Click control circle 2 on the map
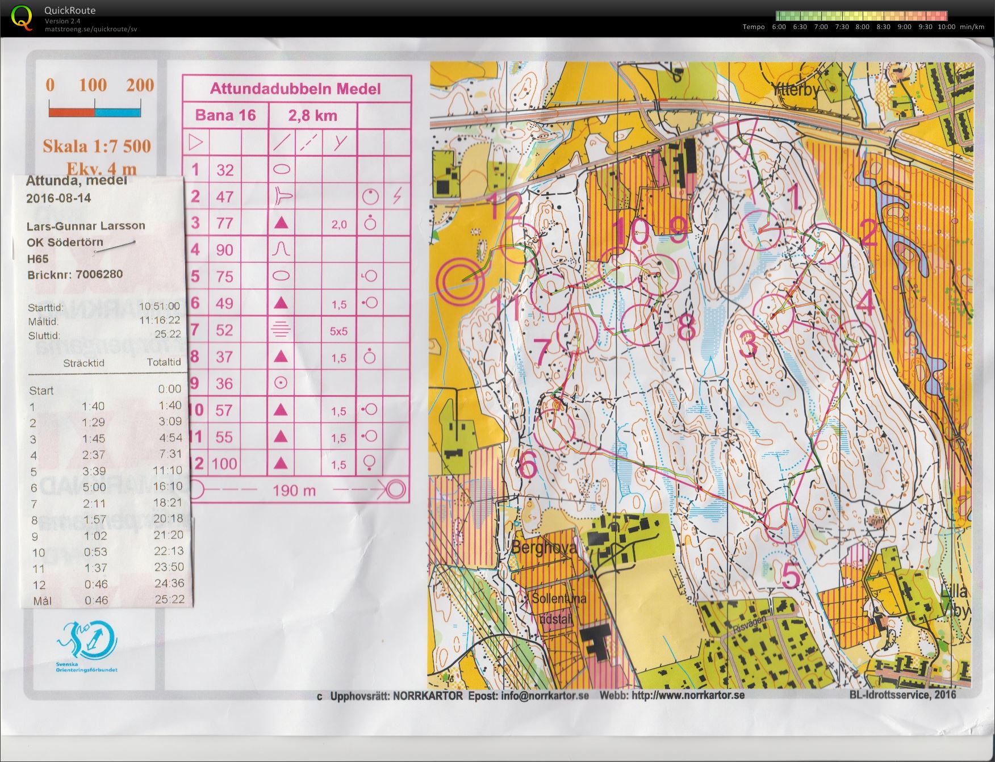This screenshot has height=762, width=995. (822, 245)
